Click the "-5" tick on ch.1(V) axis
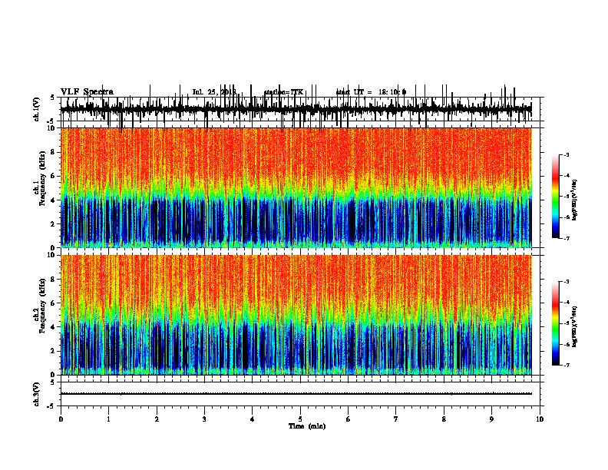This screenshot has height=470, width=608. (x=51, y=121)
